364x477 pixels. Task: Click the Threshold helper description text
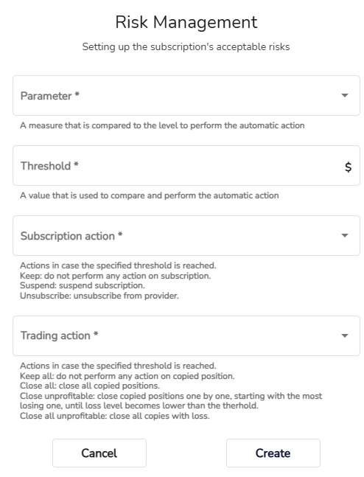150,195
